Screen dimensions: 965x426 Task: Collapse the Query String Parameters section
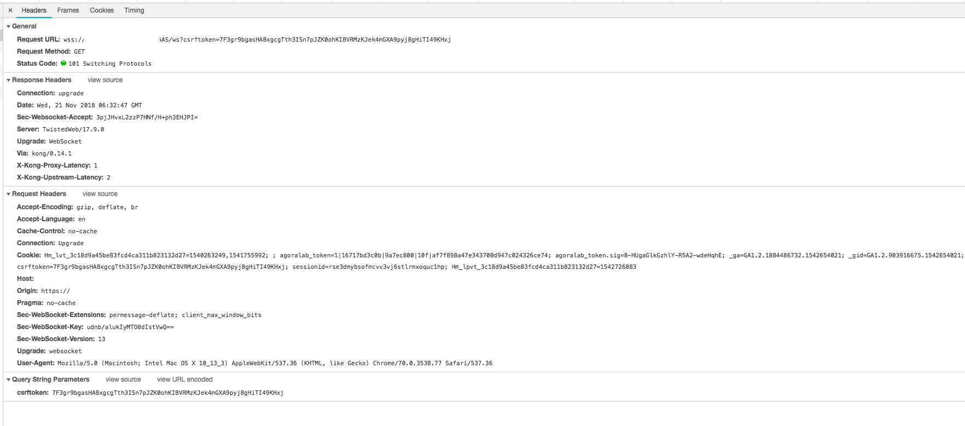click(9, 379)
